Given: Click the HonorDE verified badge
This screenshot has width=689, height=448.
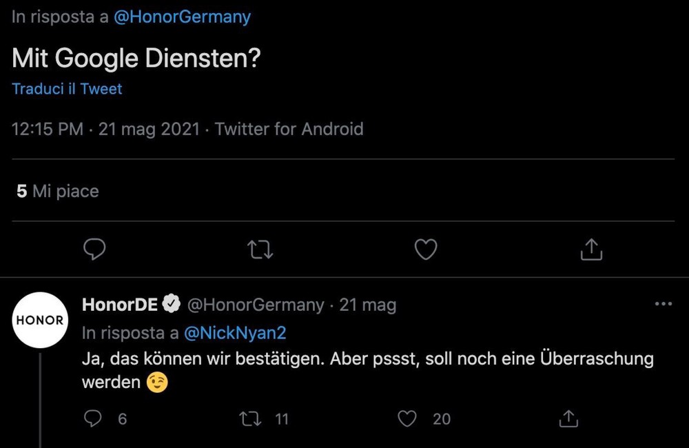Looking at the screenshot, I should [x=172, y=304].
